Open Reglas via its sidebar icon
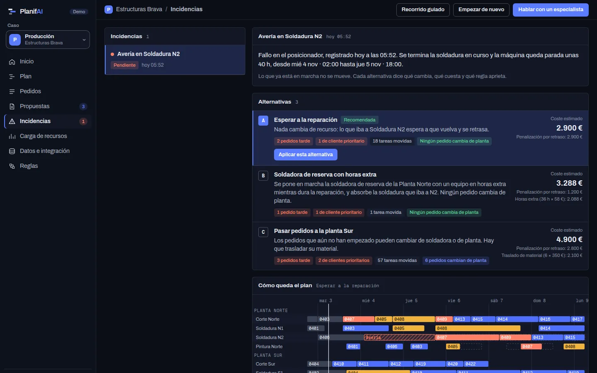Image resolution: width=597 pixels, height=373 pixels. click(12, 166)
